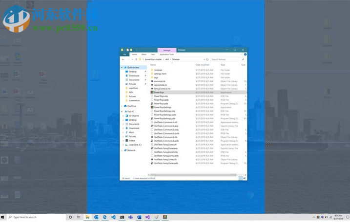Open the Action Center notification icon

(348, 217)
